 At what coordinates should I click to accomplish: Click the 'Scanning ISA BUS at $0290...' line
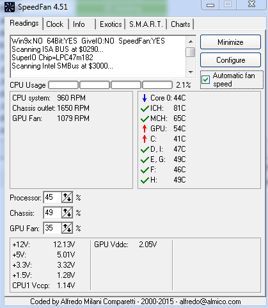point(58,49)
